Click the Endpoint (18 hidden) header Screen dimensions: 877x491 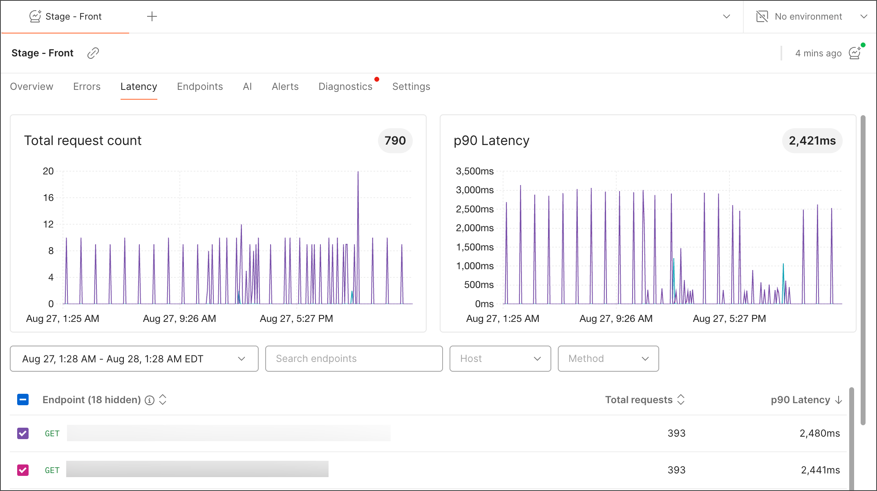[x=92, y=400]
